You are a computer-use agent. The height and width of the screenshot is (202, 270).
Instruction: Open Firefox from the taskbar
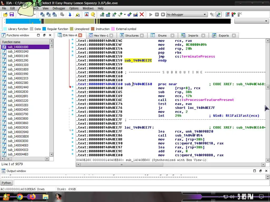[32, 196]
